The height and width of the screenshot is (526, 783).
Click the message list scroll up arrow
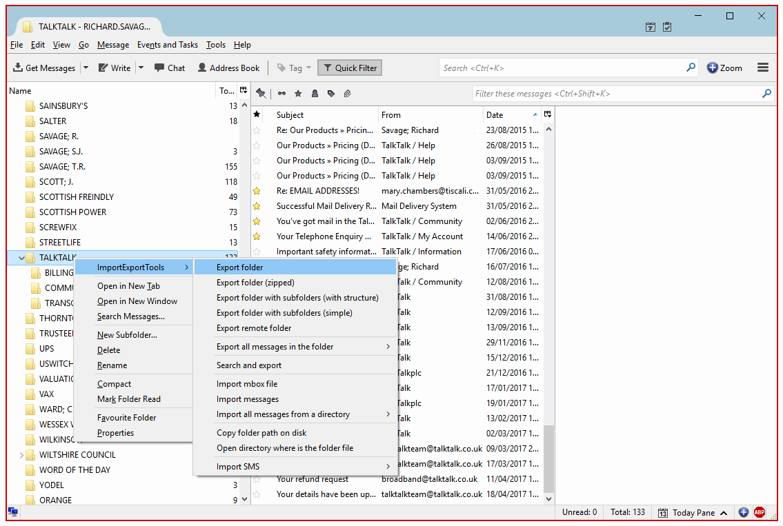click(548, 129)
